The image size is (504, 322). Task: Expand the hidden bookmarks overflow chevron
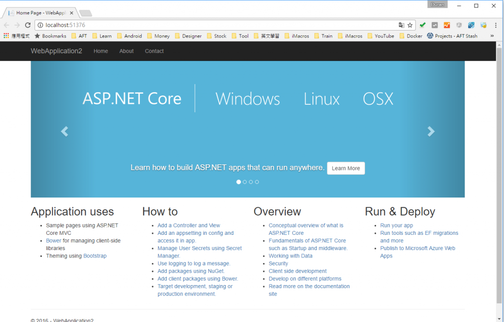pos(492,36)
